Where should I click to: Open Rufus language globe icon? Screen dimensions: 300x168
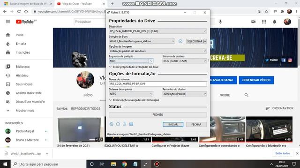pos(112,124)
